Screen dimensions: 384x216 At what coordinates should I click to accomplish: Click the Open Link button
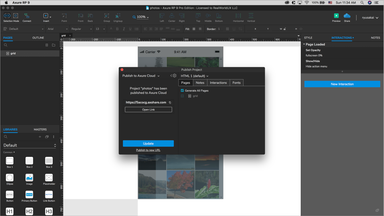148,110
